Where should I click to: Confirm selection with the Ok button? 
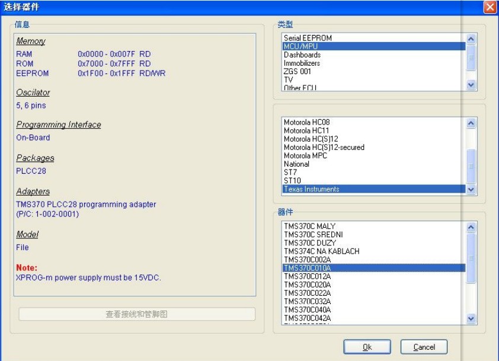point(367,347)
